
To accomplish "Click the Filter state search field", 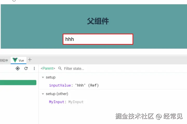I will coord(74,68).
